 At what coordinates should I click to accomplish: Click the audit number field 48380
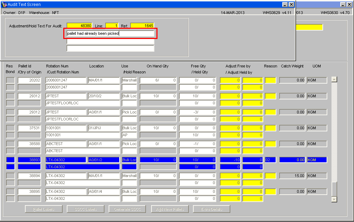pyautogui.click(x=79, y=26)
